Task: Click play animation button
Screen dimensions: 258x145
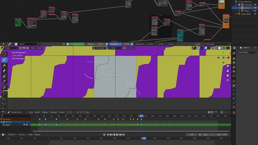Action: tap(117, 135)
